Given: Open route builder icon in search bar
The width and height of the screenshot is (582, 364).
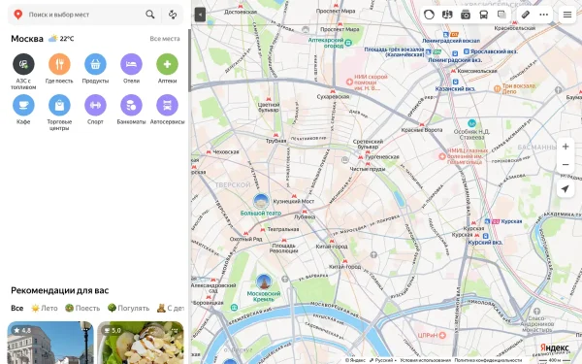Looking at the screenshot, I should click(173, 15).
